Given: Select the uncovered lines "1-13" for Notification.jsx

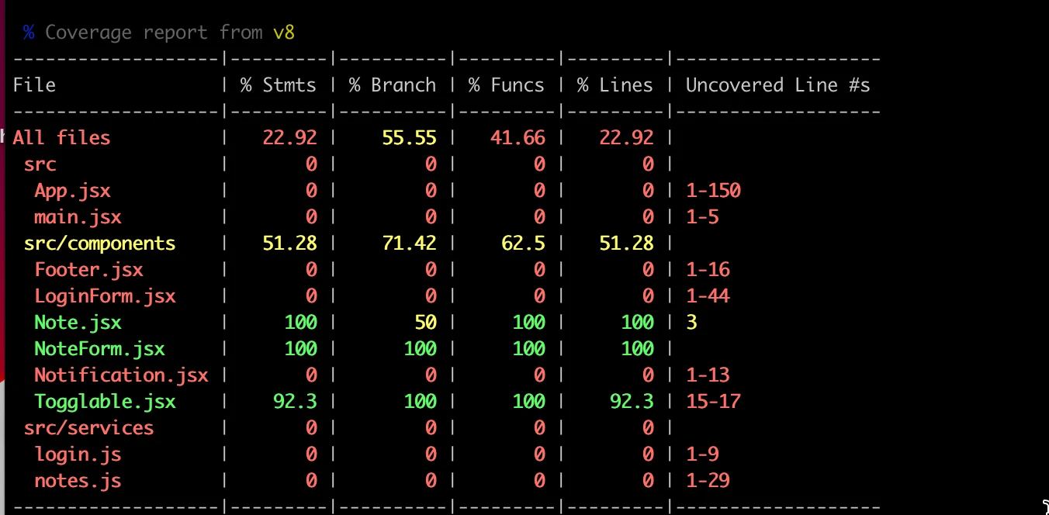Looking at the screenshot, I should [708, 375].
